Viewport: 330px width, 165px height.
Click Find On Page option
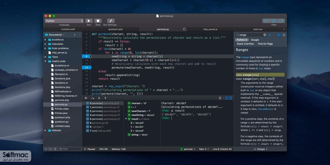[265, 44]
